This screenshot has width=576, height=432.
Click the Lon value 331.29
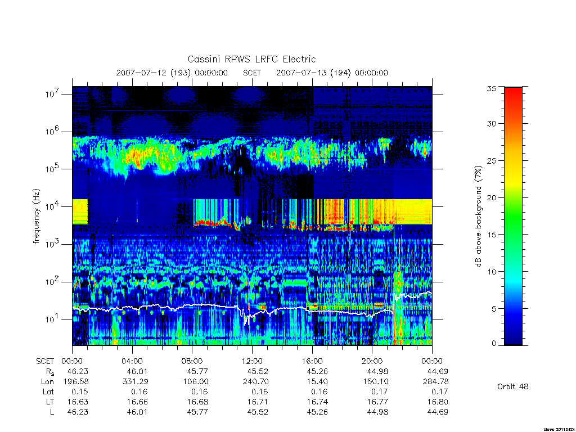(135, 382)
